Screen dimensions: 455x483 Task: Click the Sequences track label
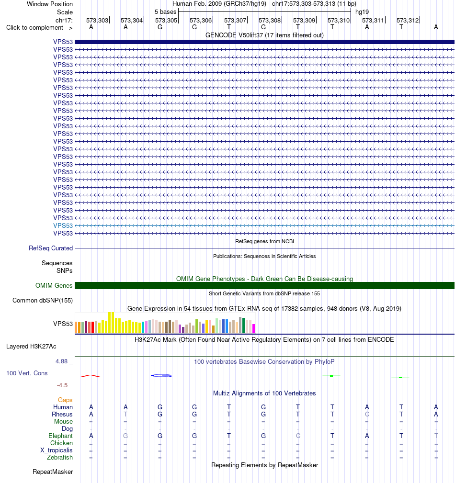57,263
